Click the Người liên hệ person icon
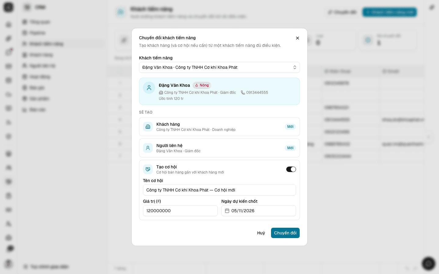Image resolution: width=439 pixels, height=274 pixels. click(148, 148)
